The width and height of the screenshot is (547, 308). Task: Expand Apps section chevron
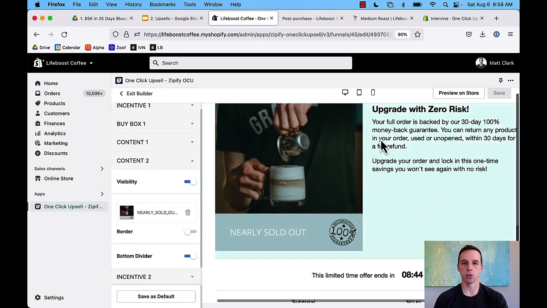(102, 194)
